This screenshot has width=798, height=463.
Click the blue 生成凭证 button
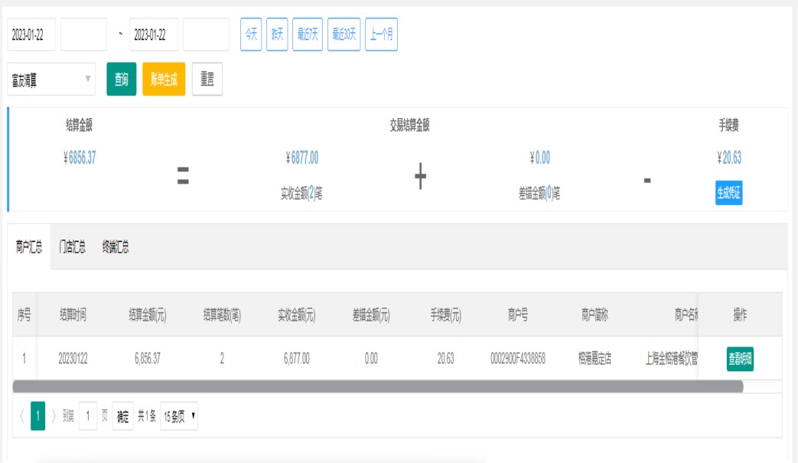[x=728, y=193]
